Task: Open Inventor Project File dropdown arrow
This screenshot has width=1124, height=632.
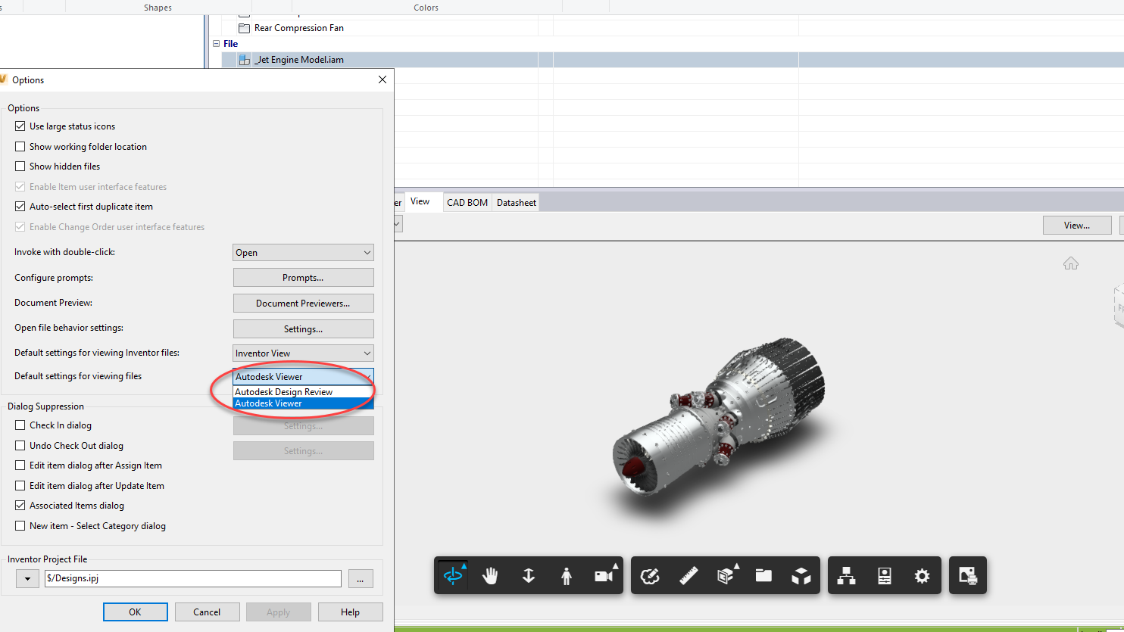Action: (27, 579)
